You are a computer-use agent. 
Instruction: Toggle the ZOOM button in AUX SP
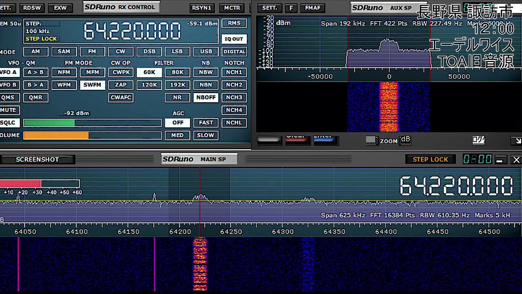coord(371,140)
